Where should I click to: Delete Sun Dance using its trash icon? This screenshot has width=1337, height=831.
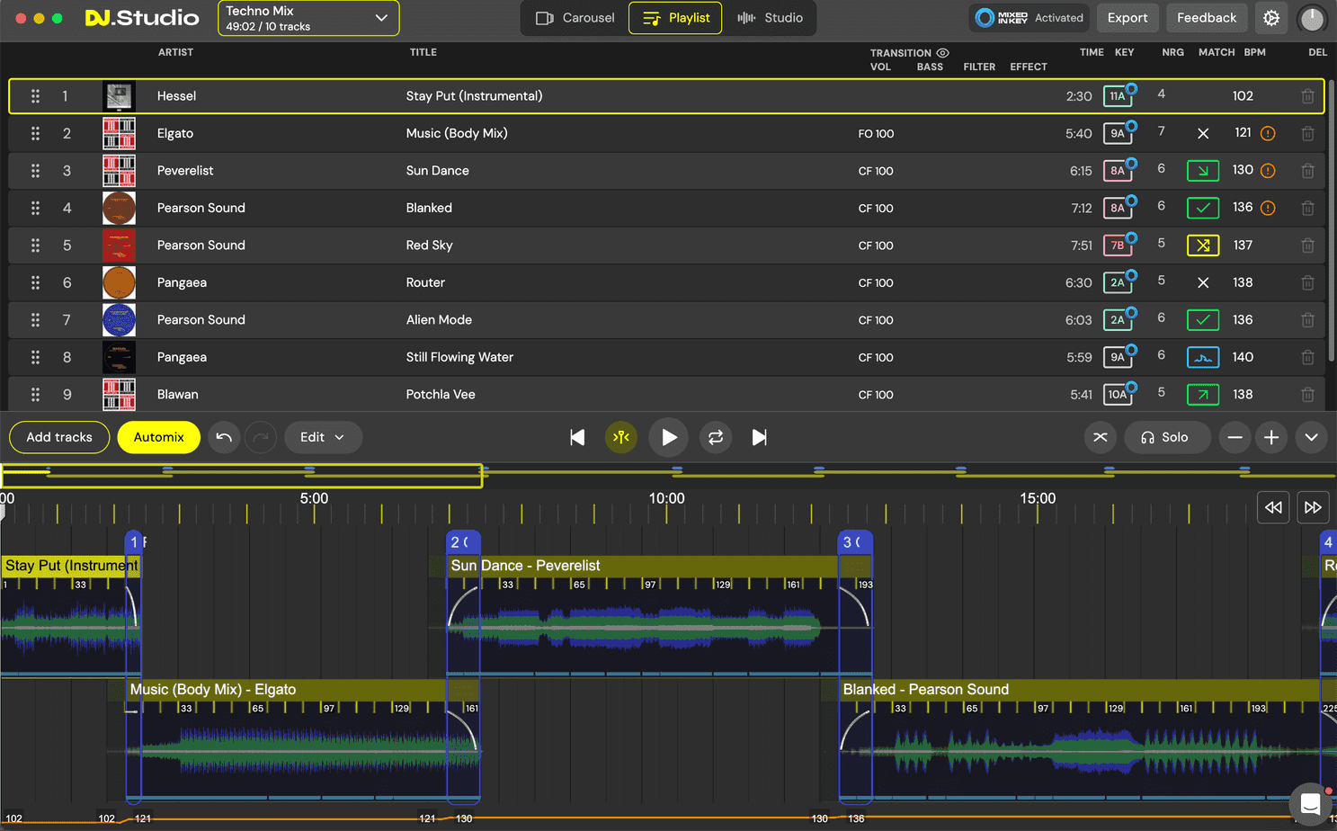coord(1308,170)
